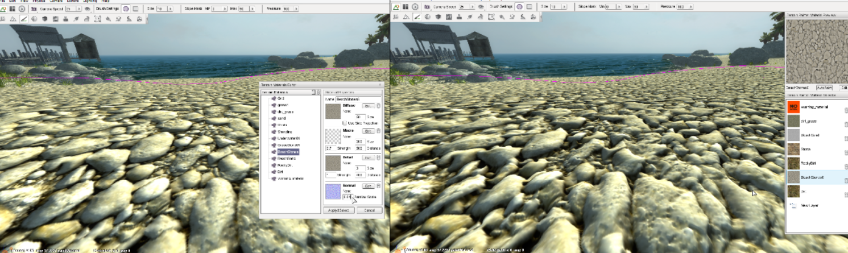
Task: Delete the Normal texture with trash icon
Action: coord(378,186)
